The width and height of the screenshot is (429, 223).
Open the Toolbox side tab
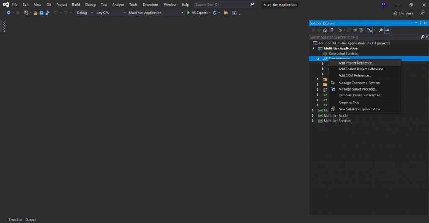click(x=4, y=26)
